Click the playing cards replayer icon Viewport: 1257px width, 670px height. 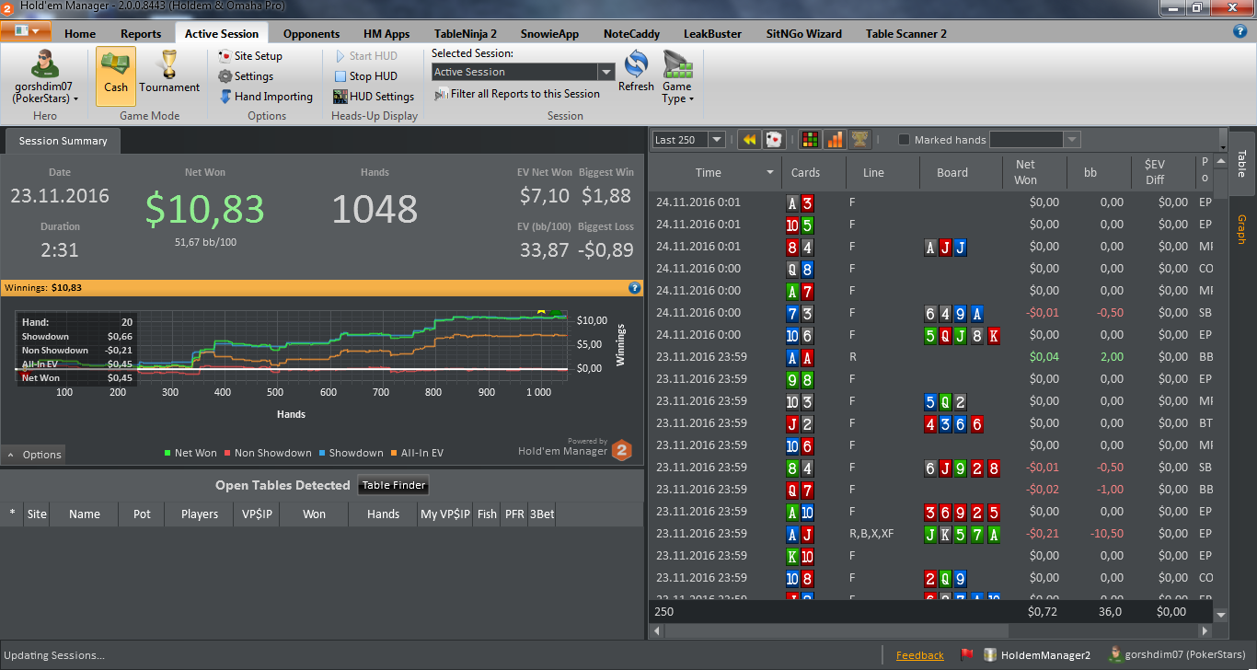click(774, 140)
